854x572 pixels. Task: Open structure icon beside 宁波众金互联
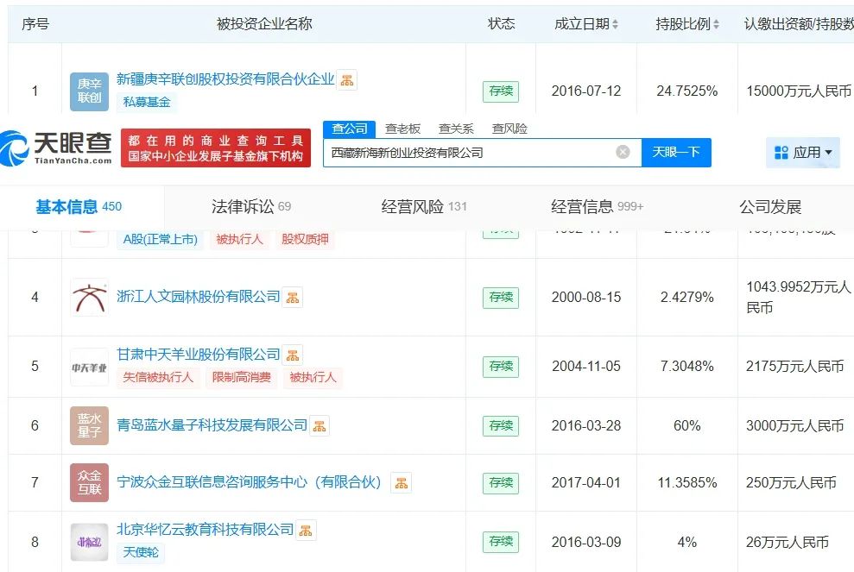[x=401, y=482]
